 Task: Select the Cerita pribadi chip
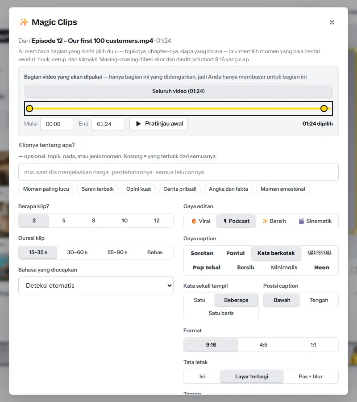(180, 189)
